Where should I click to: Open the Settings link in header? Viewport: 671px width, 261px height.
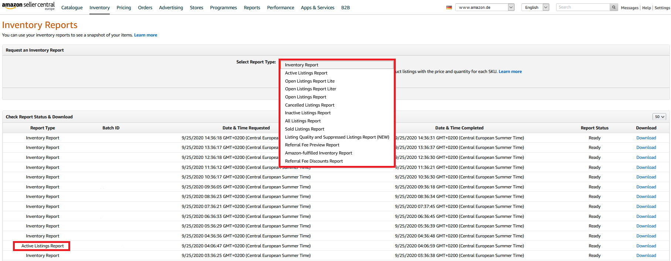click(662, 8)
